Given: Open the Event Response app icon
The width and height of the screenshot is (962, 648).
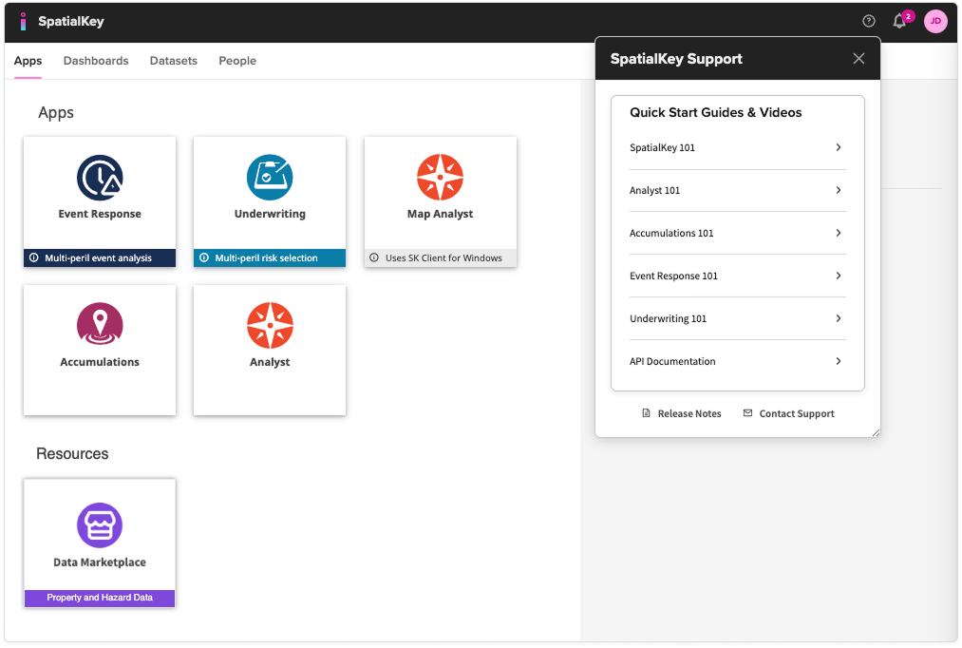Looking at the screenshot, I should click(x=100, y=178).
